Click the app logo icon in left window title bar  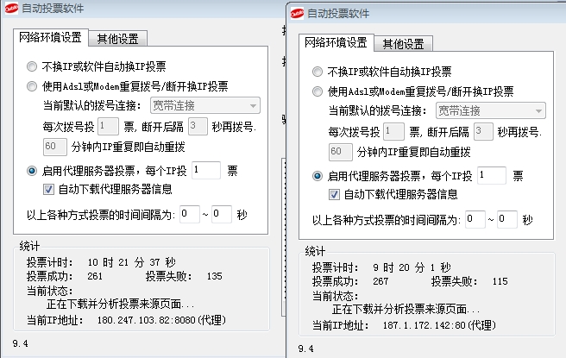click(11, 8)
